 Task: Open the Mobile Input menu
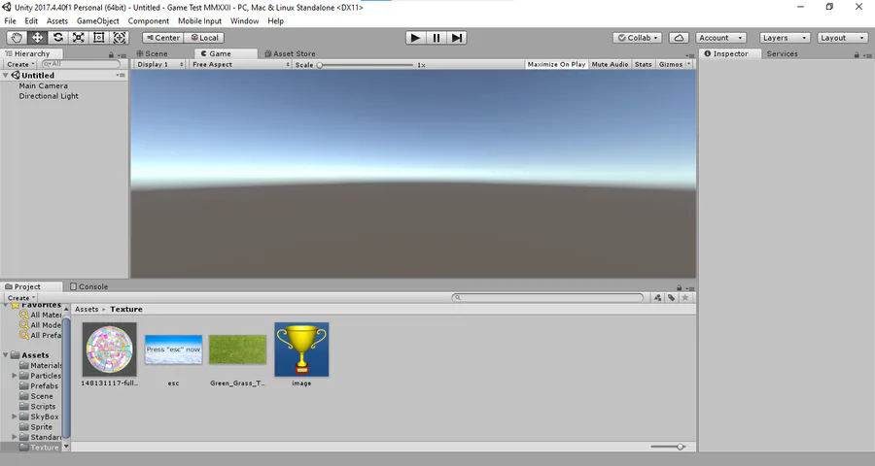(199, 20)
